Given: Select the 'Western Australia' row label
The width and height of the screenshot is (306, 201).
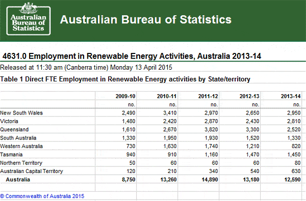Looking at the screenshot, I should (21, 146).
